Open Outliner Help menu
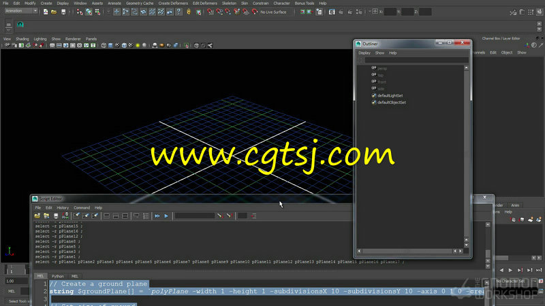Viewport: 545px width, 306px height. (393, 53)
